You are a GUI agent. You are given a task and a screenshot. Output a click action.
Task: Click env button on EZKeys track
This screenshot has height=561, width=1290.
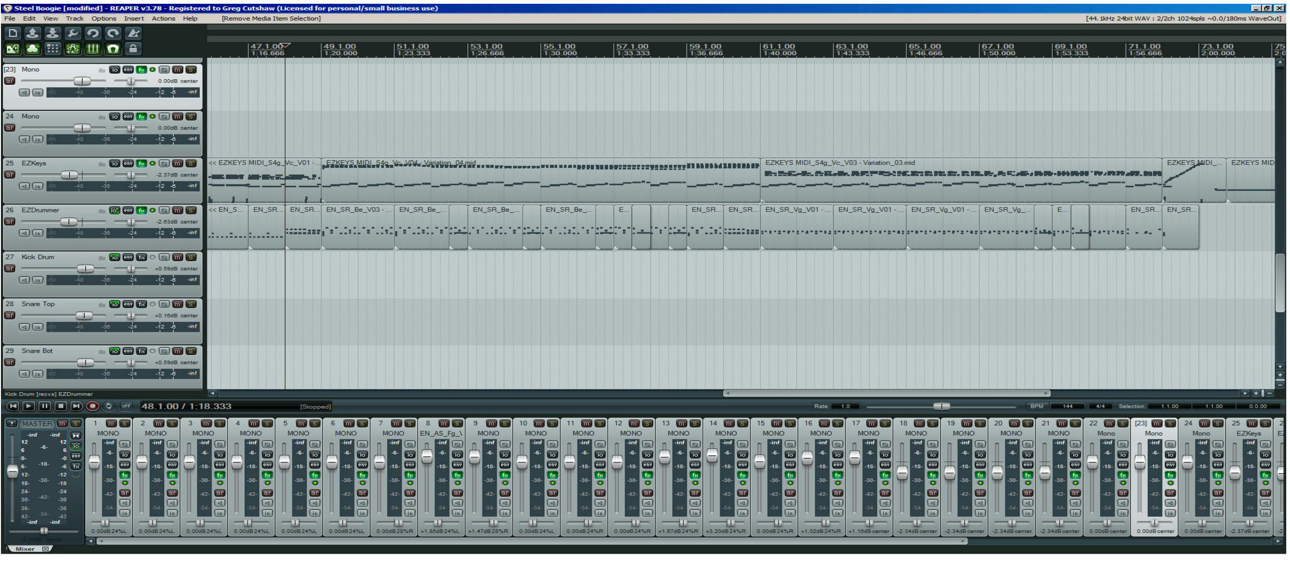pyautogui.click(x=128, y=163)
